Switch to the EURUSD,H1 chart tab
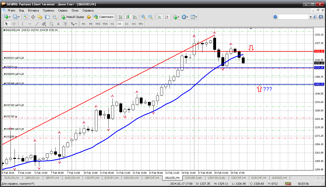 click(x=12, y=178)
